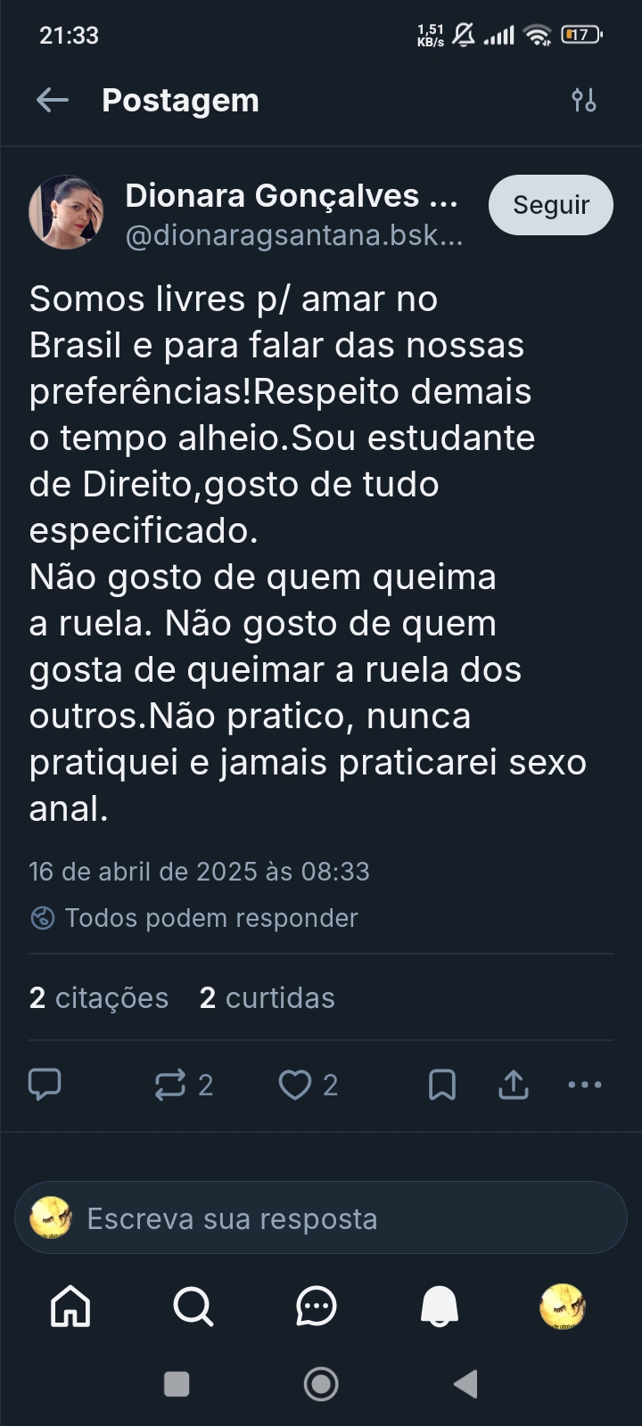Share the post via share icon

[x=514, y=1085]
